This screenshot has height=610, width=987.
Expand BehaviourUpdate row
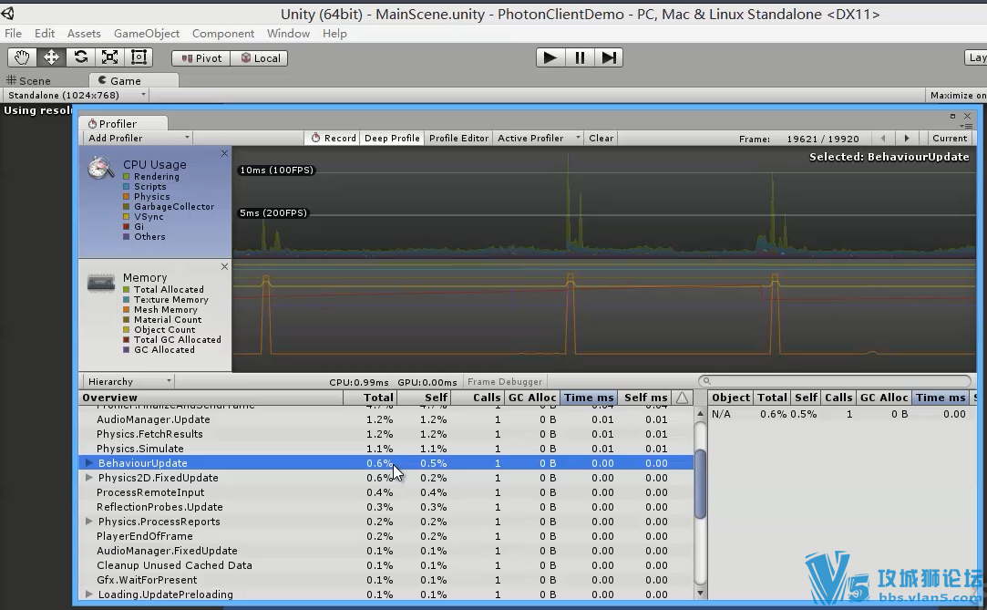[x=89, y=462]
